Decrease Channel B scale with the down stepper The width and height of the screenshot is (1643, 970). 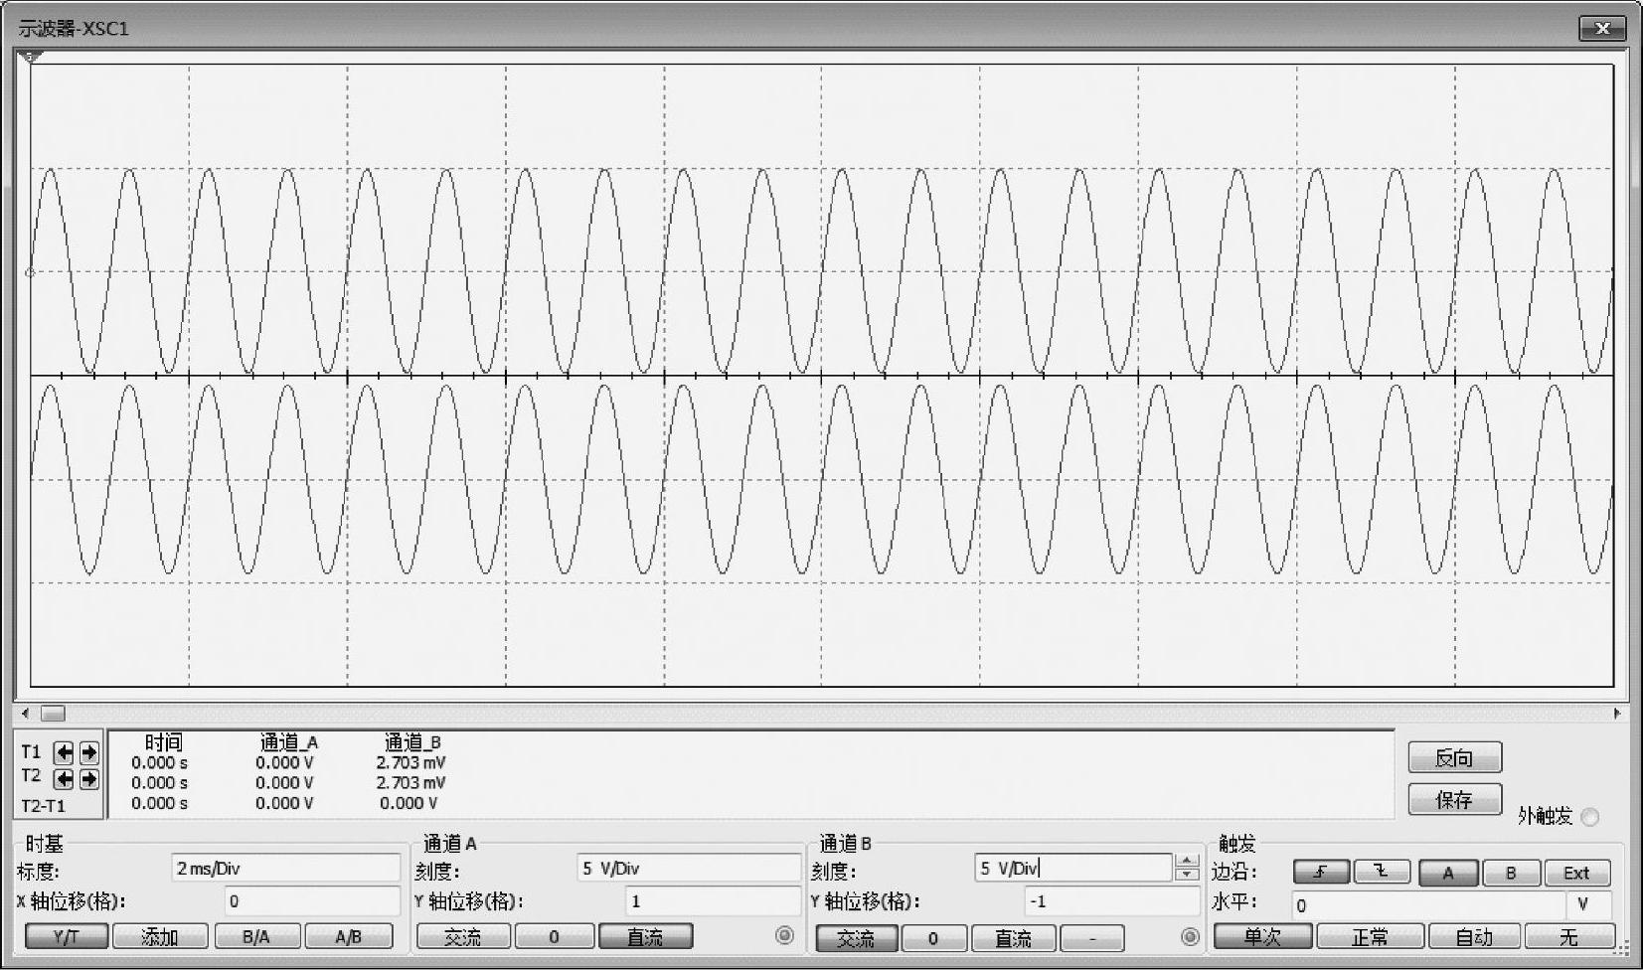(x=1187, y=875)
